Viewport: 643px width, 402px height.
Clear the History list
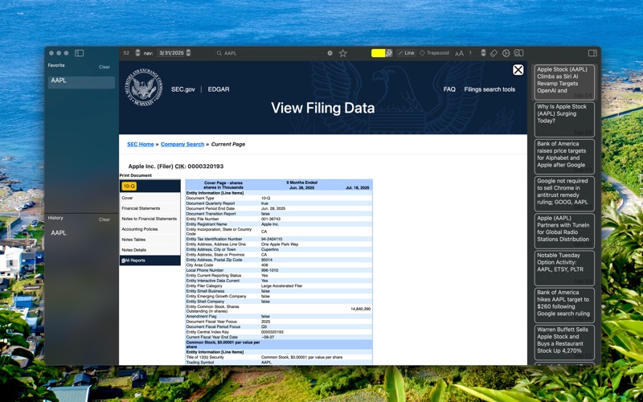(104, 219)
